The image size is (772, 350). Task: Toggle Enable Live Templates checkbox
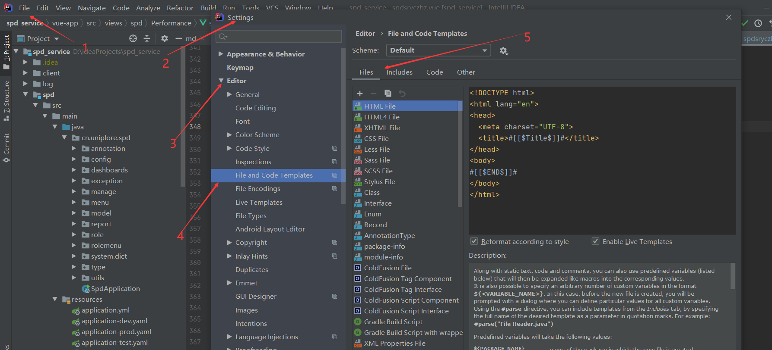(x=595, y=241)
